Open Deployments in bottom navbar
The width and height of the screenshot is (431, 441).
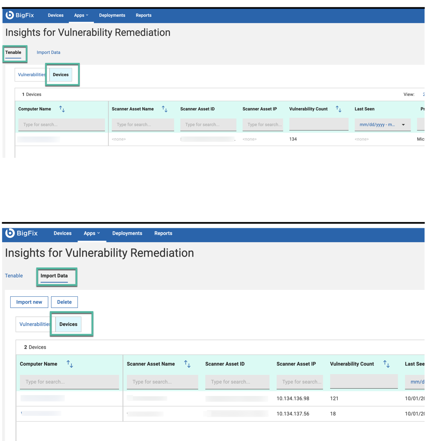point(127,234)
